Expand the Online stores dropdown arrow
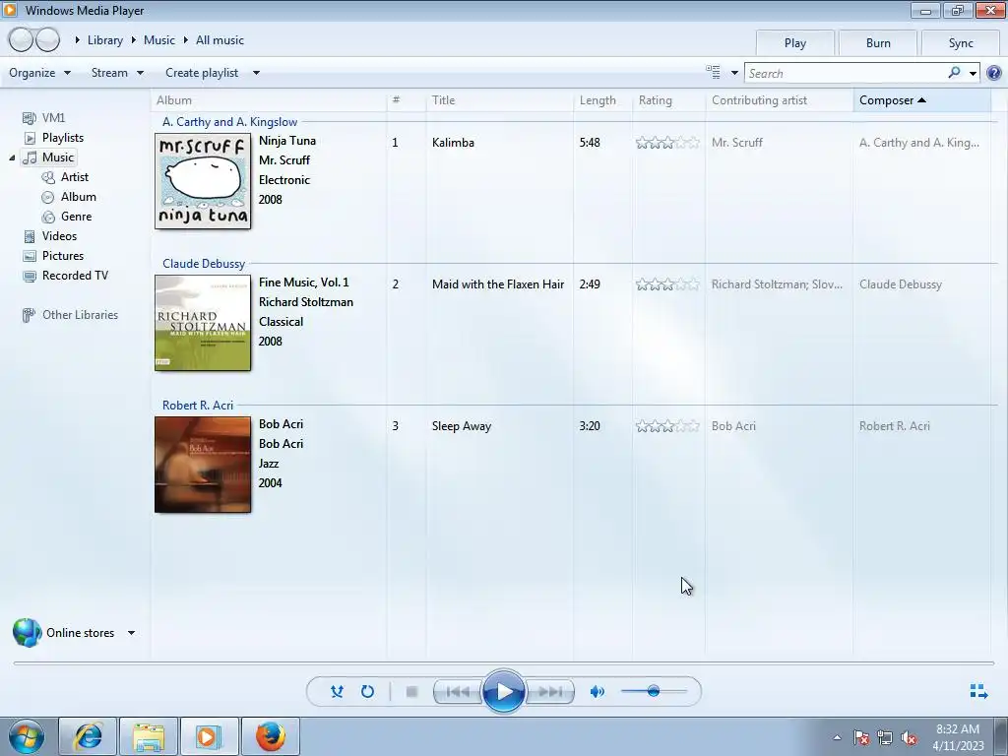 coord(131,633)
